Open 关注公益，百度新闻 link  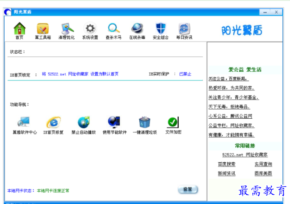pos(229,79)
